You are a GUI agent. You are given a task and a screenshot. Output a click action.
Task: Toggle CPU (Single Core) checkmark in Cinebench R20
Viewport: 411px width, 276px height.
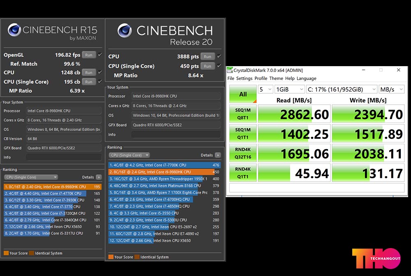[219, 66]
